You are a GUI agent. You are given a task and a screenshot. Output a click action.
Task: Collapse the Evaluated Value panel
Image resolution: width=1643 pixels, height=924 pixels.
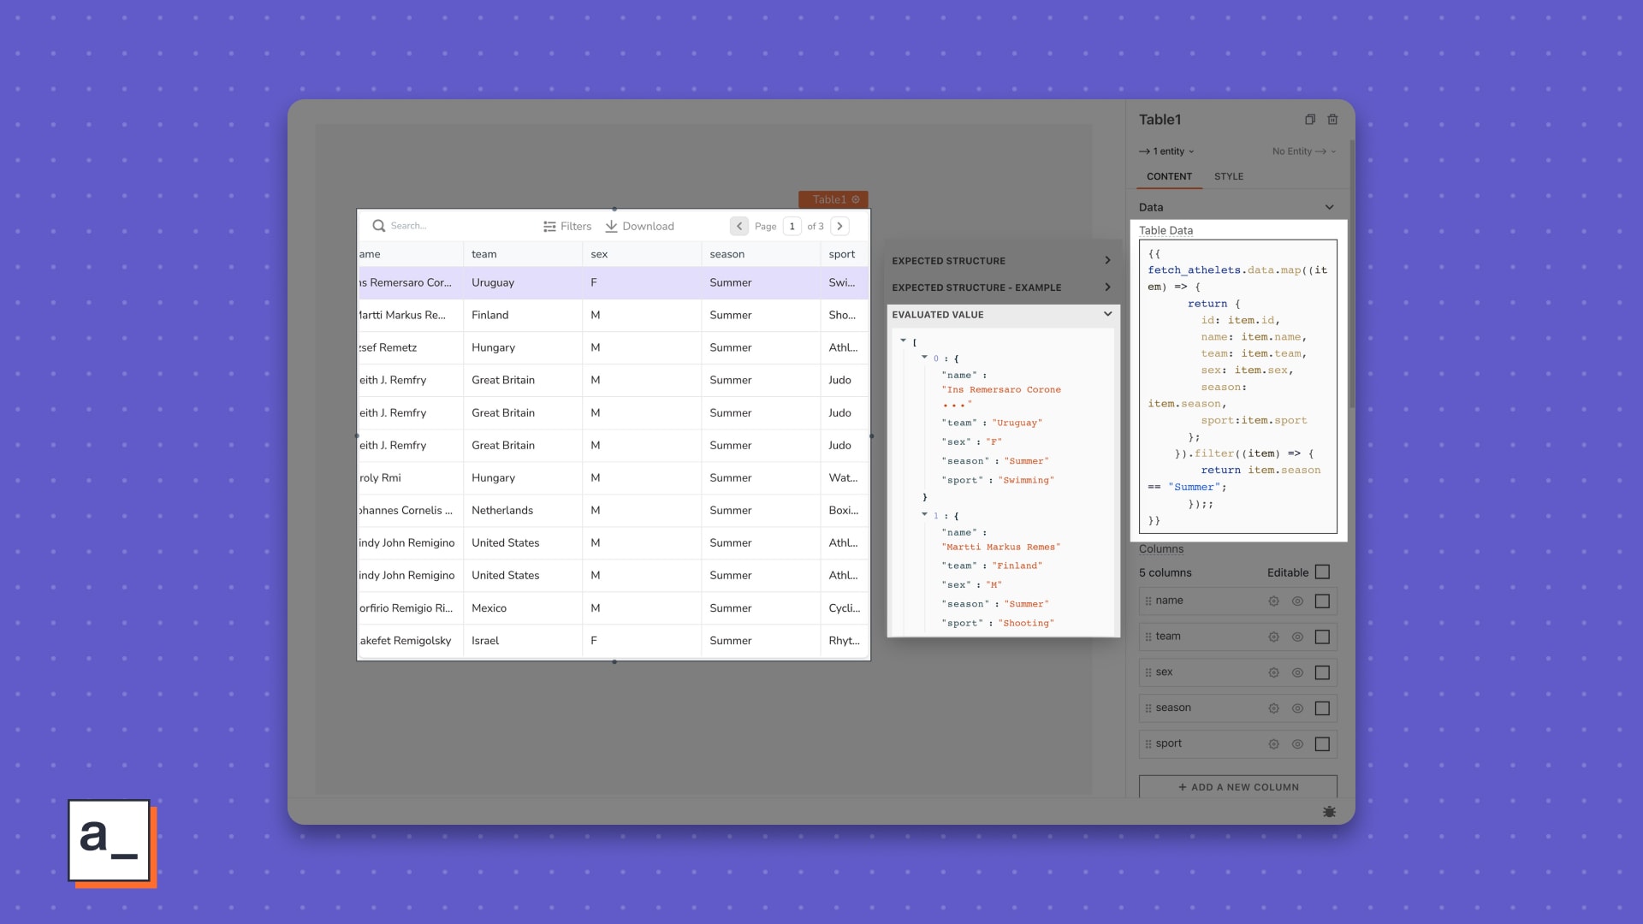1107,314
